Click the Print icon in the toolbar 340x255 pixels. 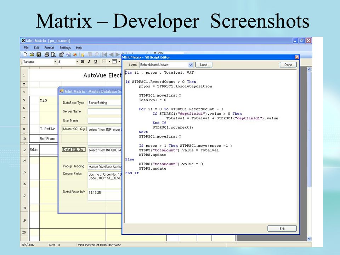[x=47, y=55]
